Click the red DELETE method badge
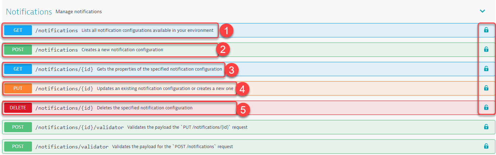496x155 pixels. click(18, 108)
